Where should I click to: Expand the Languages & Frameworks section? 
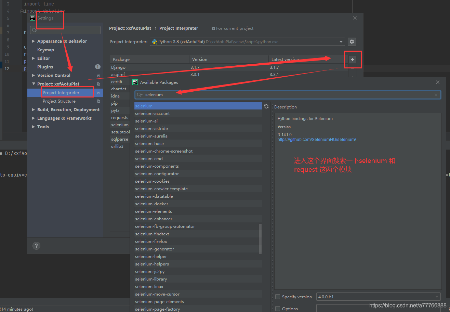(x=34, y=118)
